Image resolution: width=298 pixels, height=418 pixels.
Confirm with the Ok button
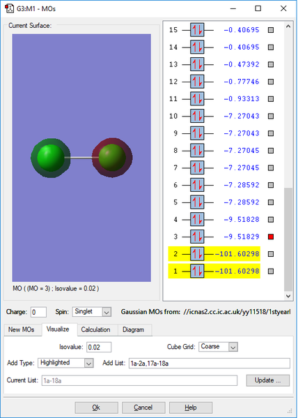click(x=96, y=408)
